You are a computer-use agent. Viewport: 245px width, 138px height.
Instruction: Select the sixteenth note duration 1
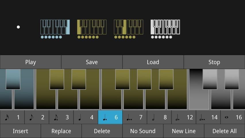coord(12,117)
